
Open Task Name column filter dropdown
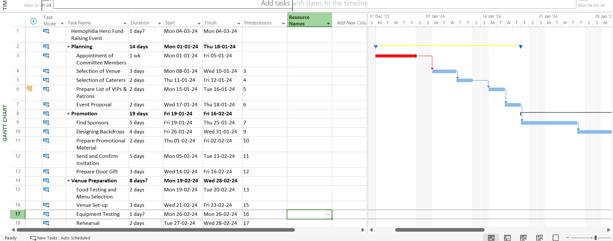click(125, 24)
